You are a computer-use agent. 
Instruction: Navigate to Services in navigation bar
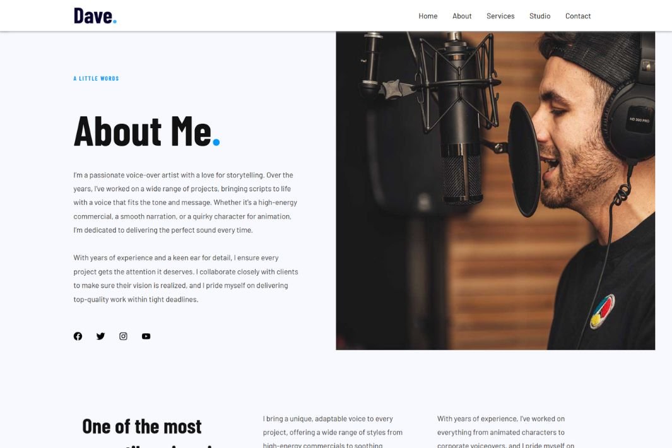[x=500, y=16]
